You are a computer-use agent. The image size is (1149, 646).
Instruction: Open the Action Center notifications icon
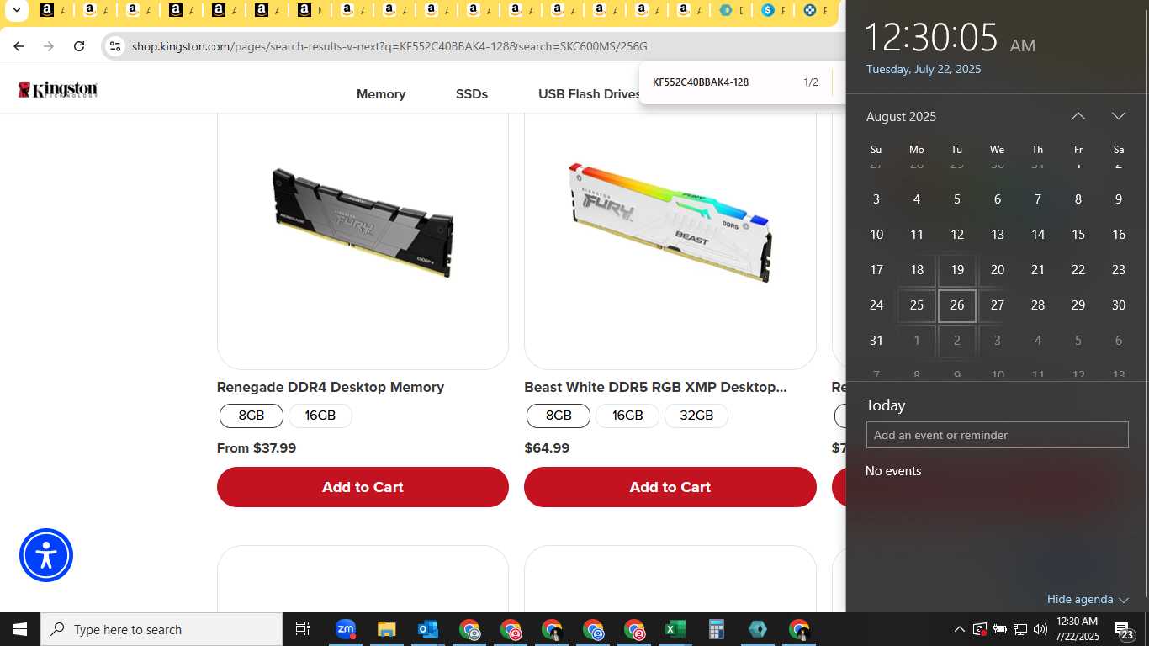[x=1125, y=629]
